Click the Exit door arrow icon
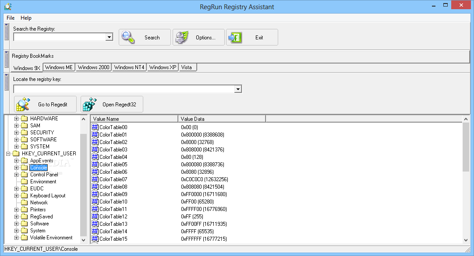 (235, 38)
